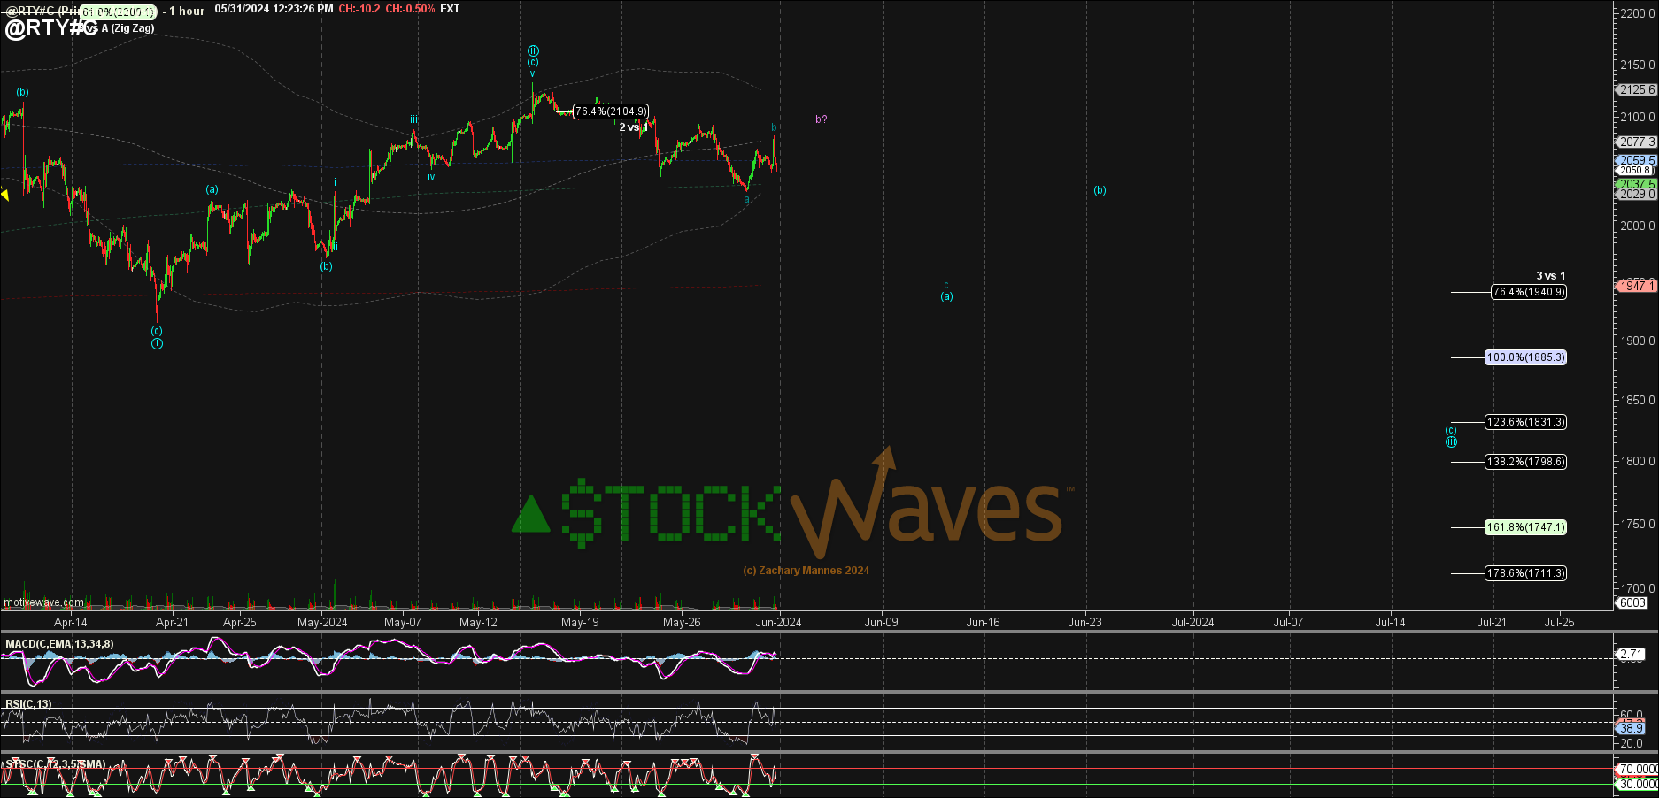Click the 2077.3 price axis tag
Image resolution: width=1659 pixels, height=798 pixels.
1637,142
